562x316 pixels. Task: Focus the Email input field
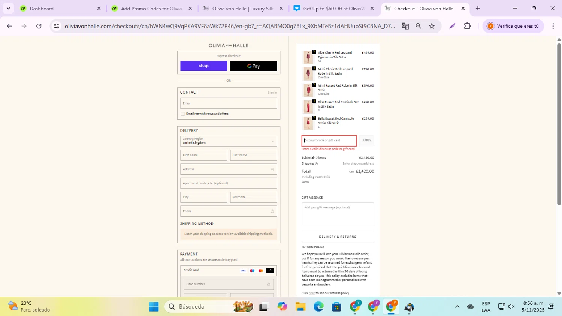point(229,103)
